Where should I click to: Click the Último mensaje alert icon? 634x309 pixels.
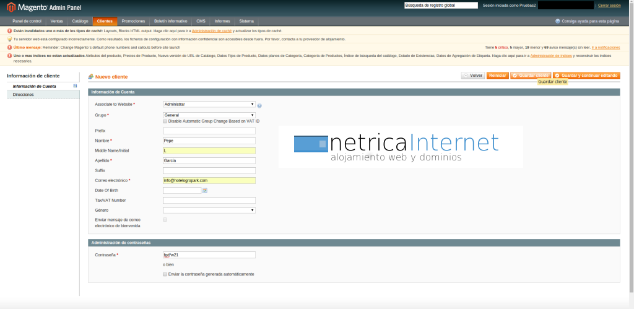10,47
